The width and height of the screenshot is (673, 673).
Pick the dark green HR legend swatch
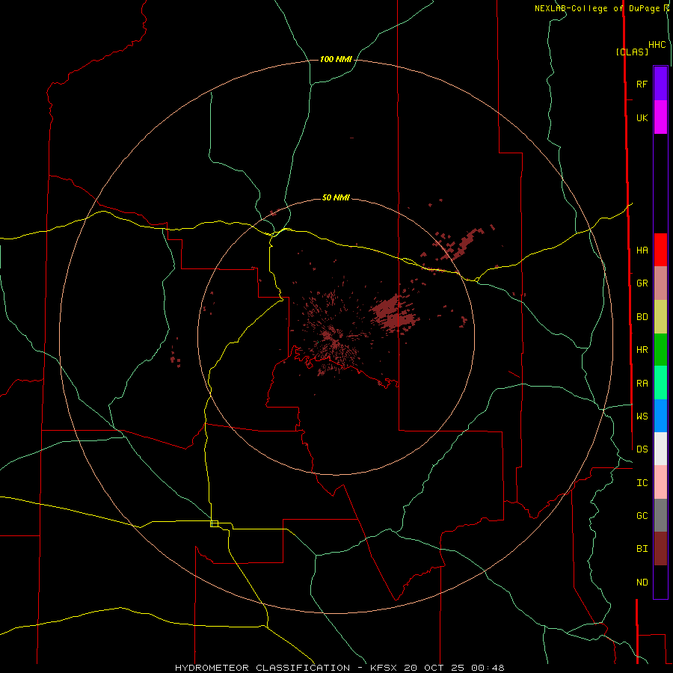[x=660, y=350]
